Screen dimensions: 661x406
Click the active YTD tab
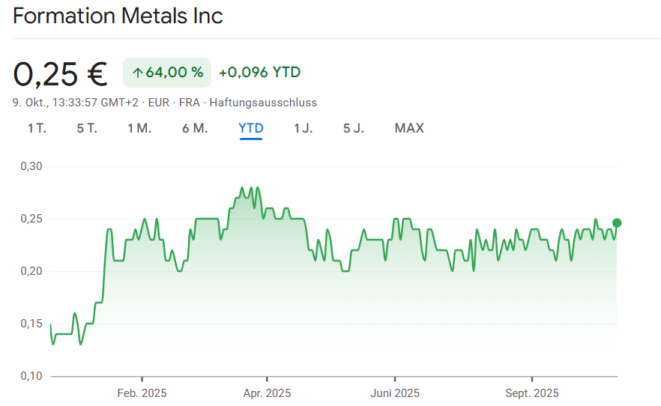pyautogui.click(x=251, y=128)
